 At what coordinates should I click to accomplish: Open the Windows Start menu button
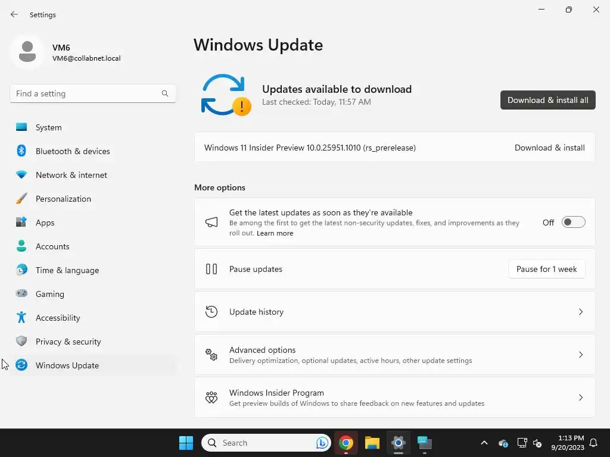pos(186,443)
